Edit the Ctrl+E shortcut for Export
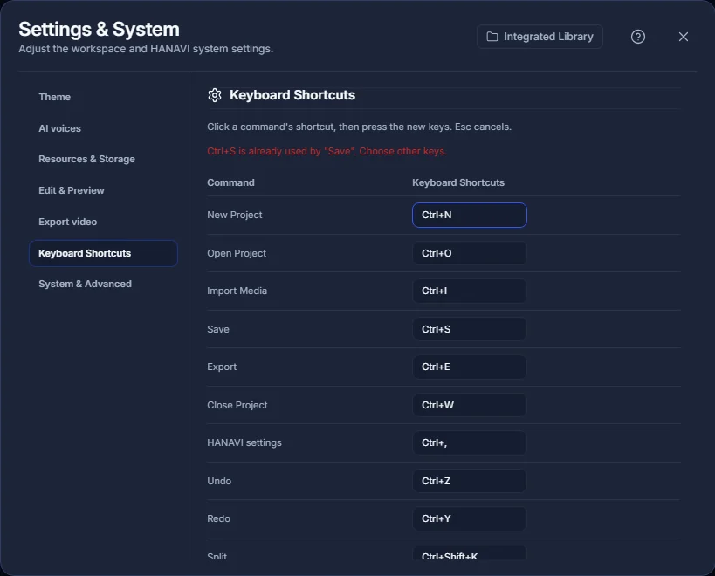This screenshot has height=576, width=715. (x=469, y=367)
